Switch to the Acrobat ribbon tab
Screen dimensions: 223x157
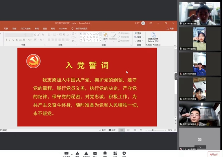click(63, 29)
